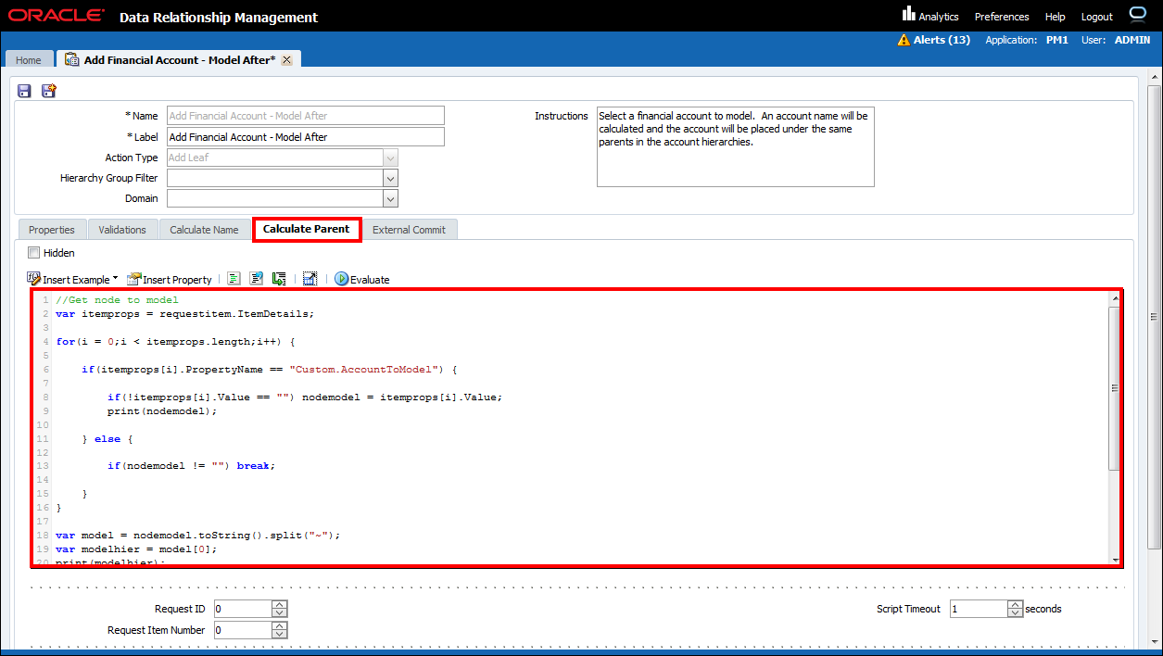Image resolution: width=1163 pixels, height=656 pixels.
Task: Increase the Script Timeout value
Action: [1015, 605]
